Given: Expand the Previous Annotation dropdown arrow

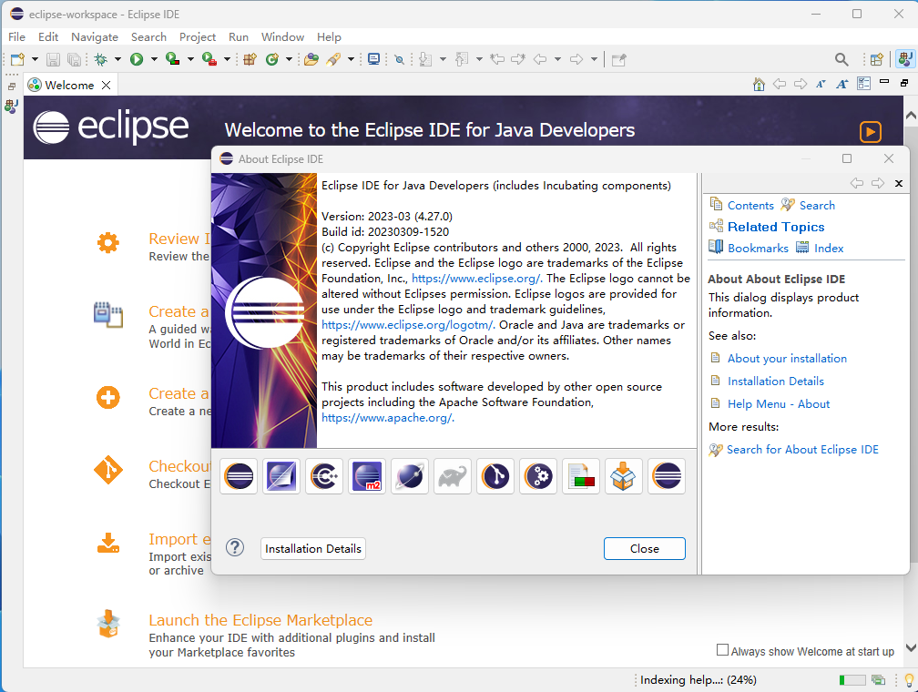Looking at the screenshot, I should [479, 59].
